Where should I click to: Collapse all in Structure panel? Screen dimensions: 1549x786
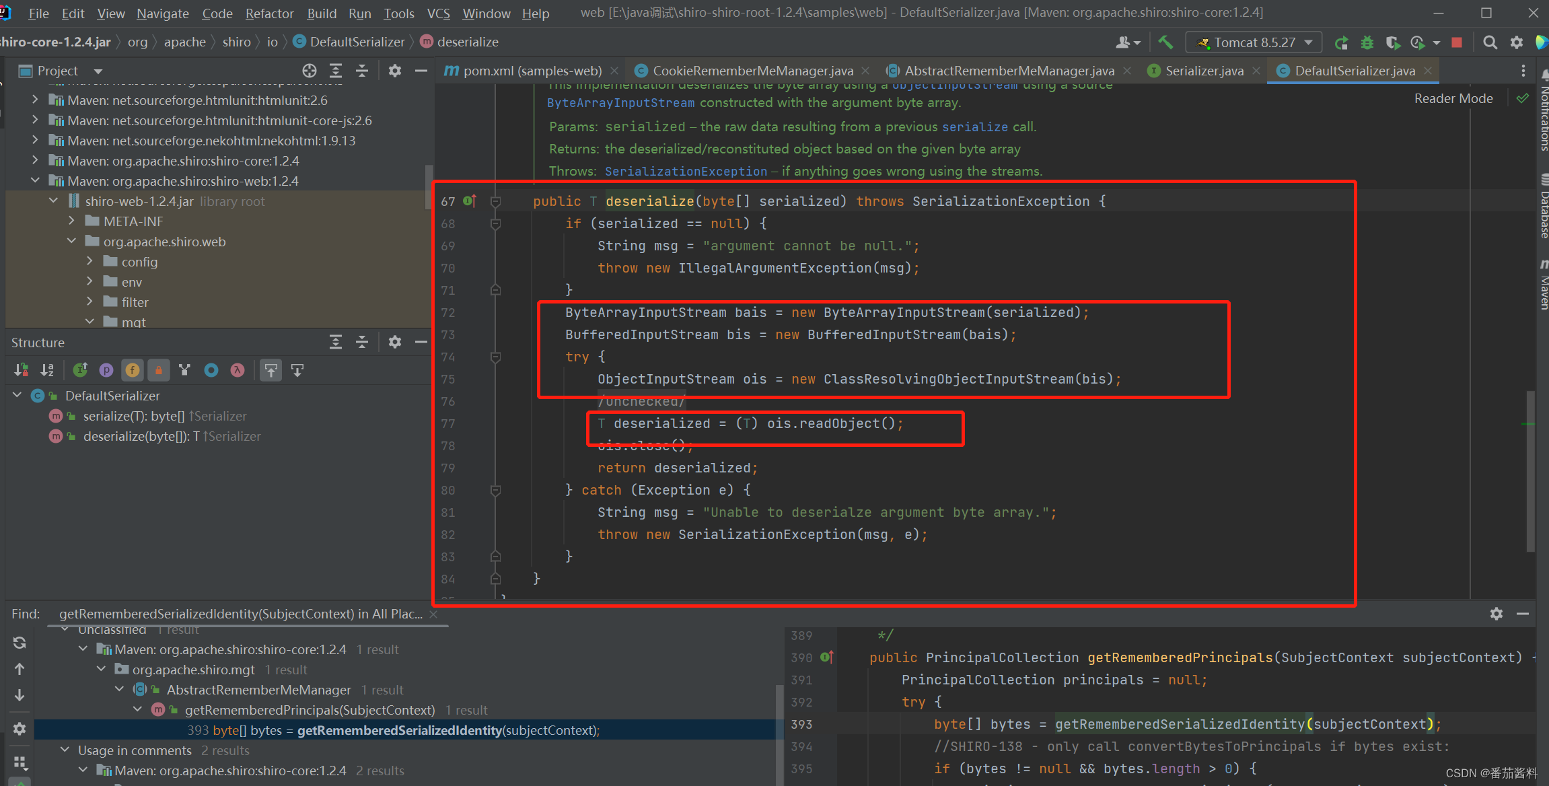coord(362,342)
